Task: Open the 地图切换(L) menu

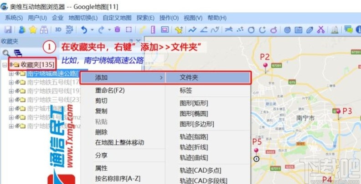Action: (x=83, y=18)
